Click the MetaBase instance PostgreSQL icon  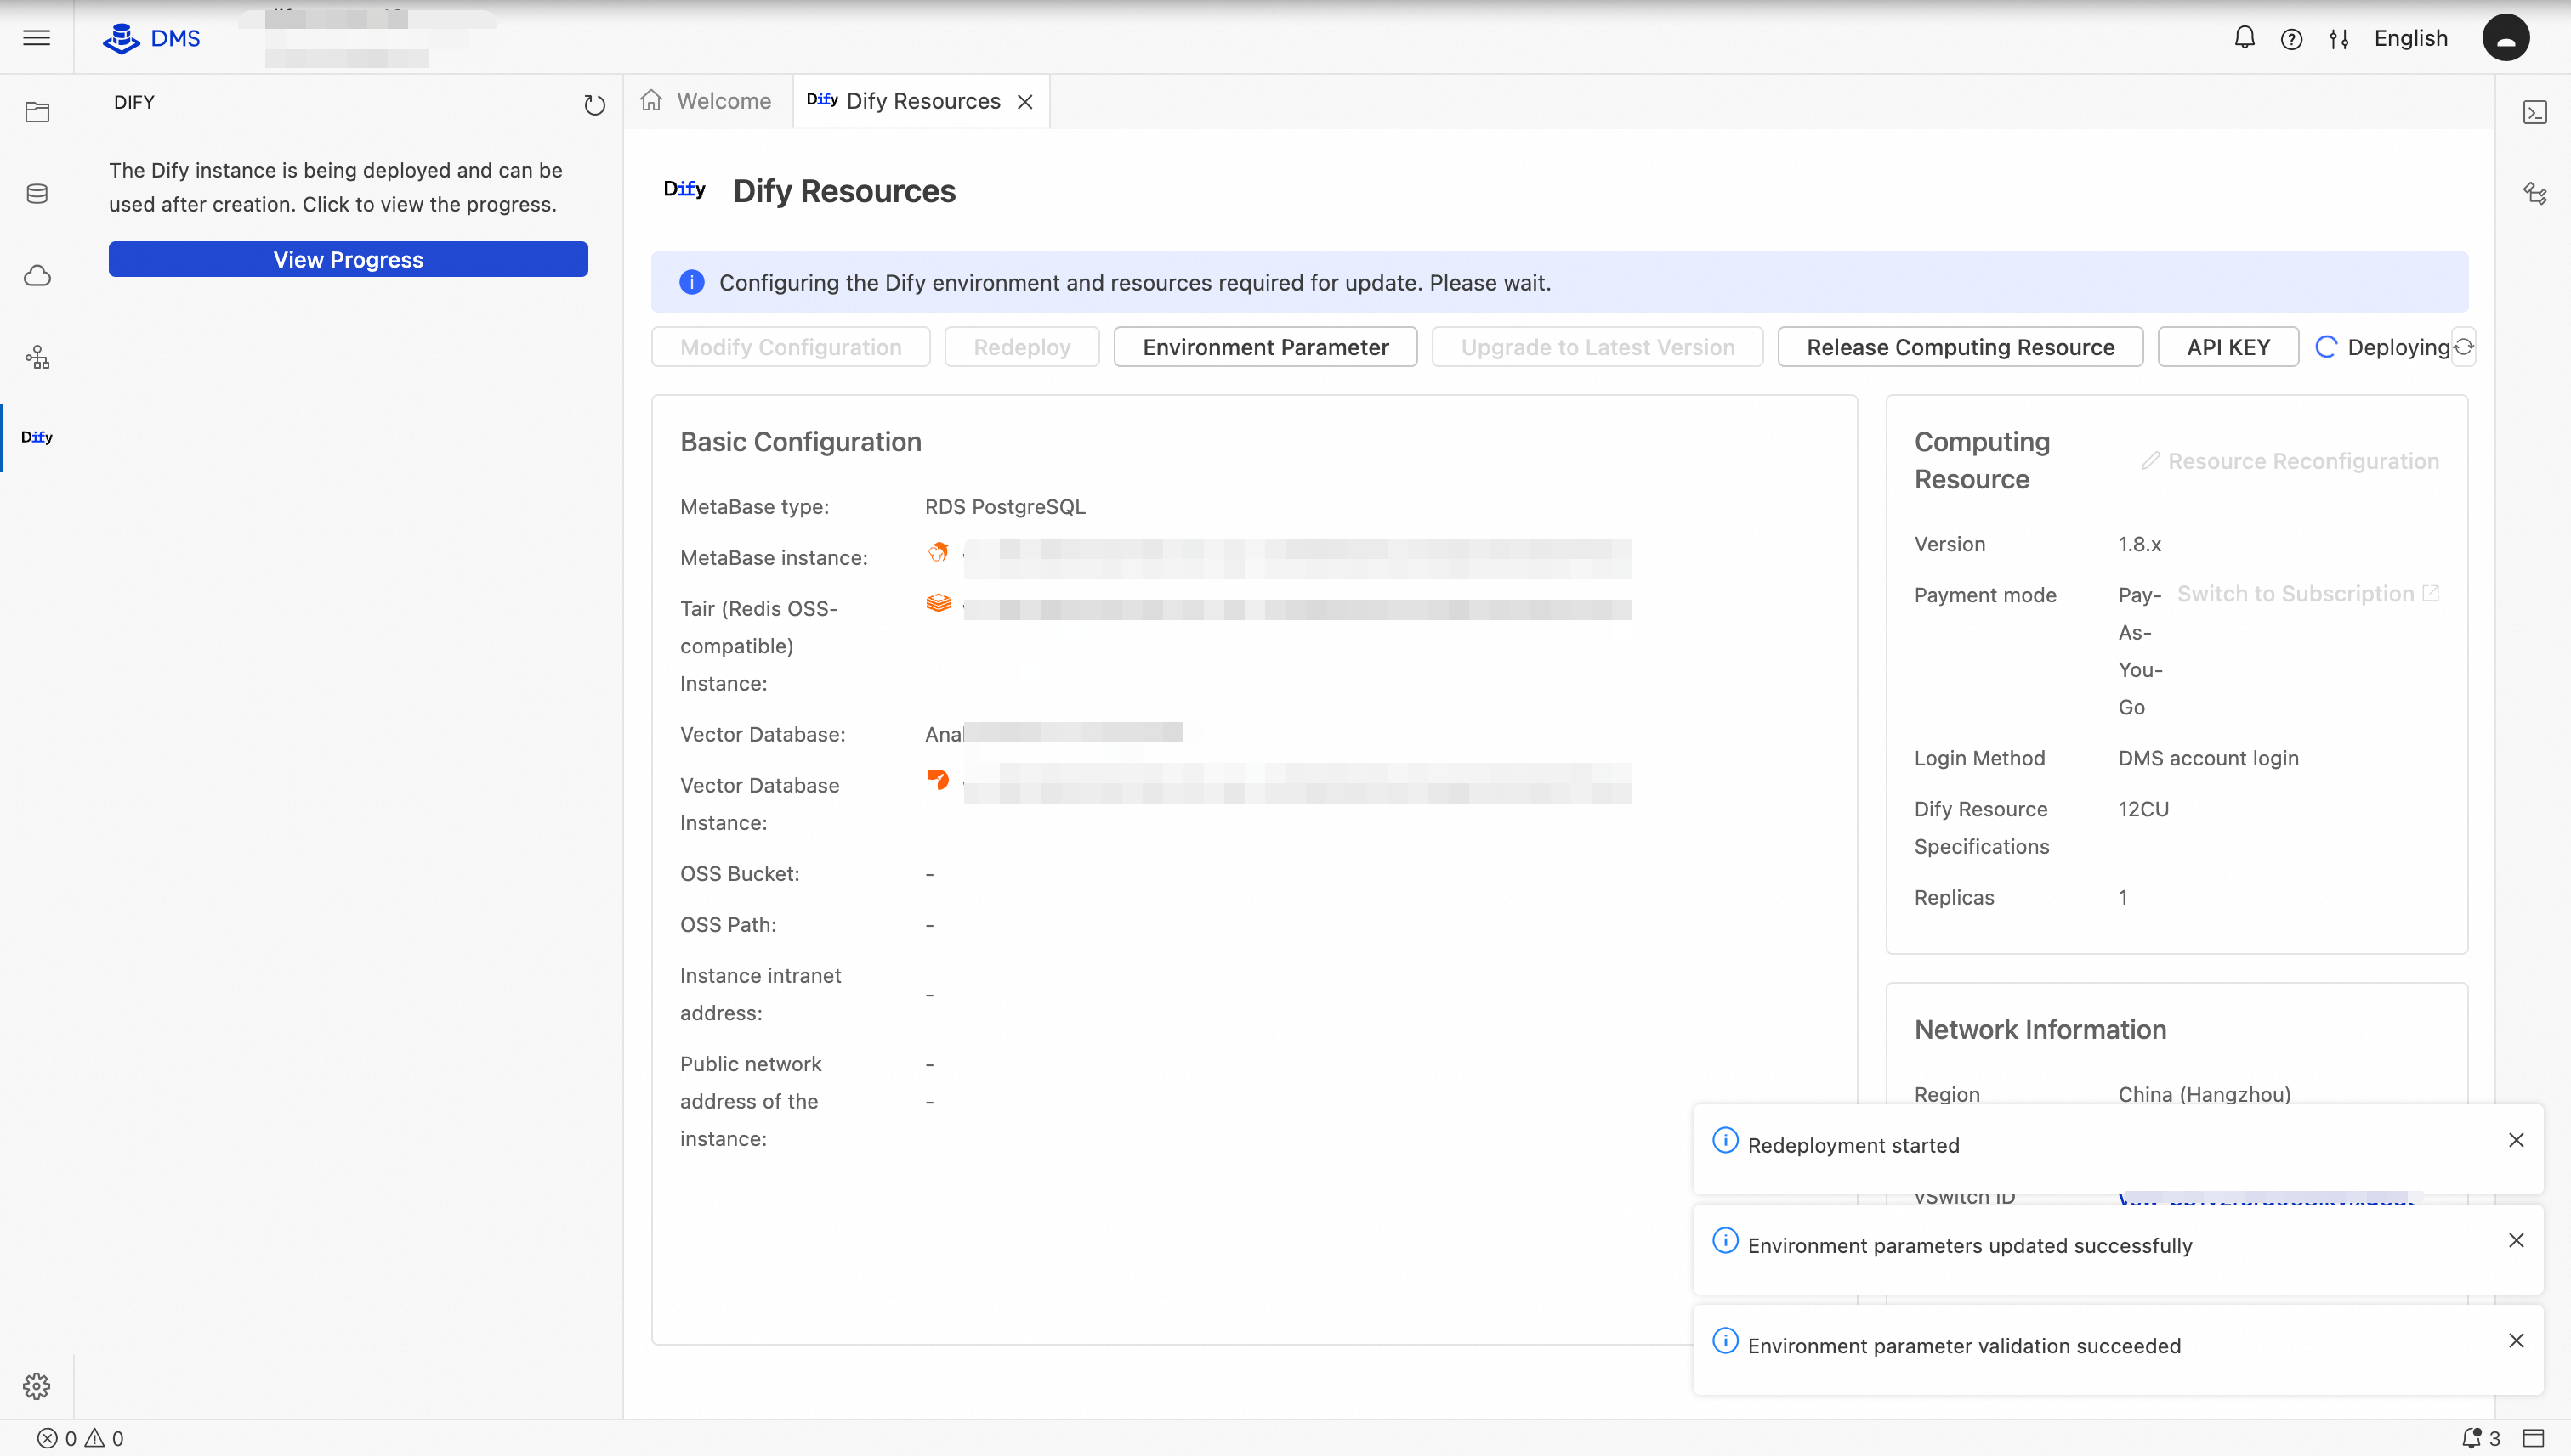[938, 552]
